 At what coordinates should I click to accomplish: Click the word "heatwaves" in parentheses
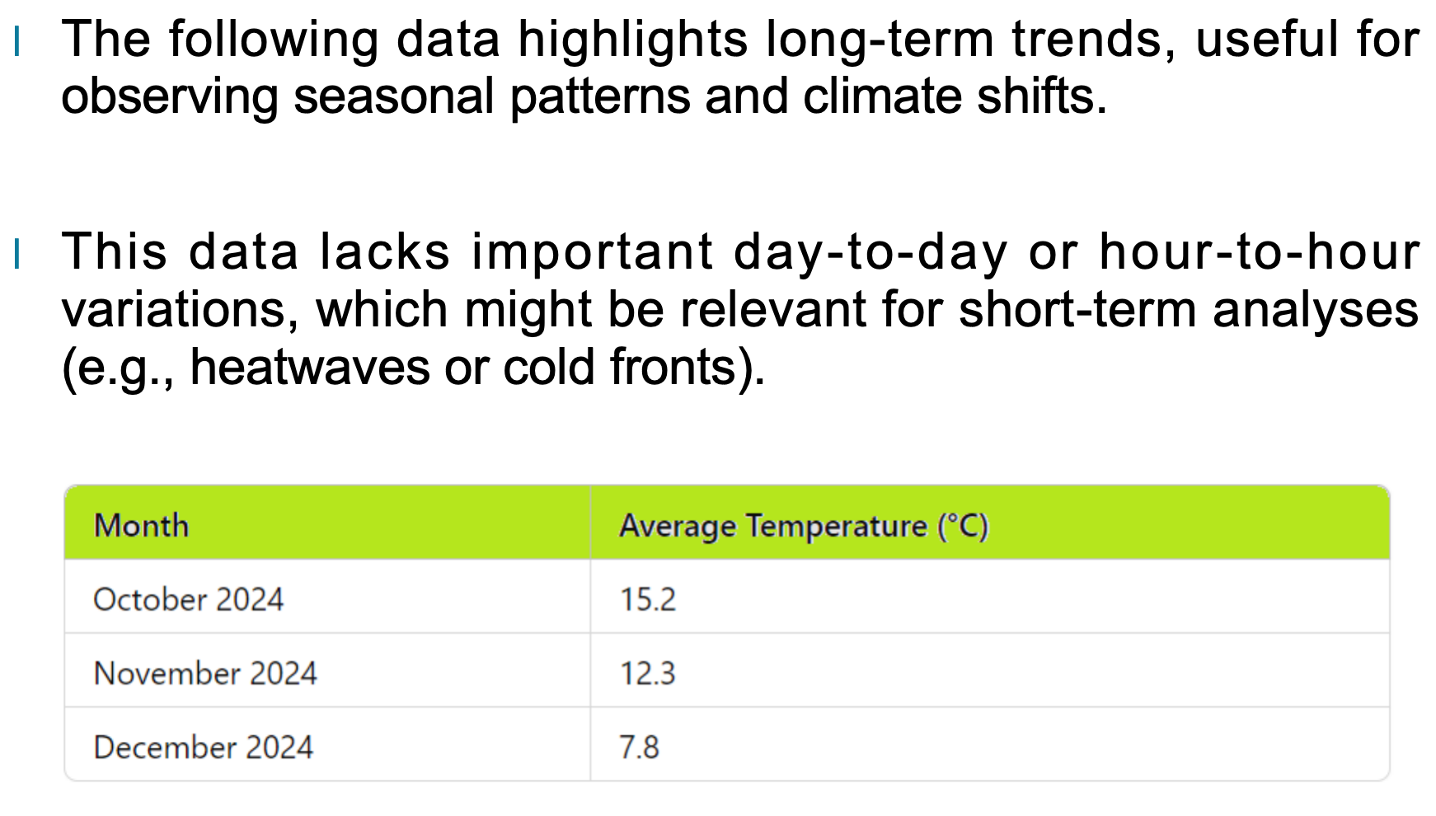[x=309, y=367]
